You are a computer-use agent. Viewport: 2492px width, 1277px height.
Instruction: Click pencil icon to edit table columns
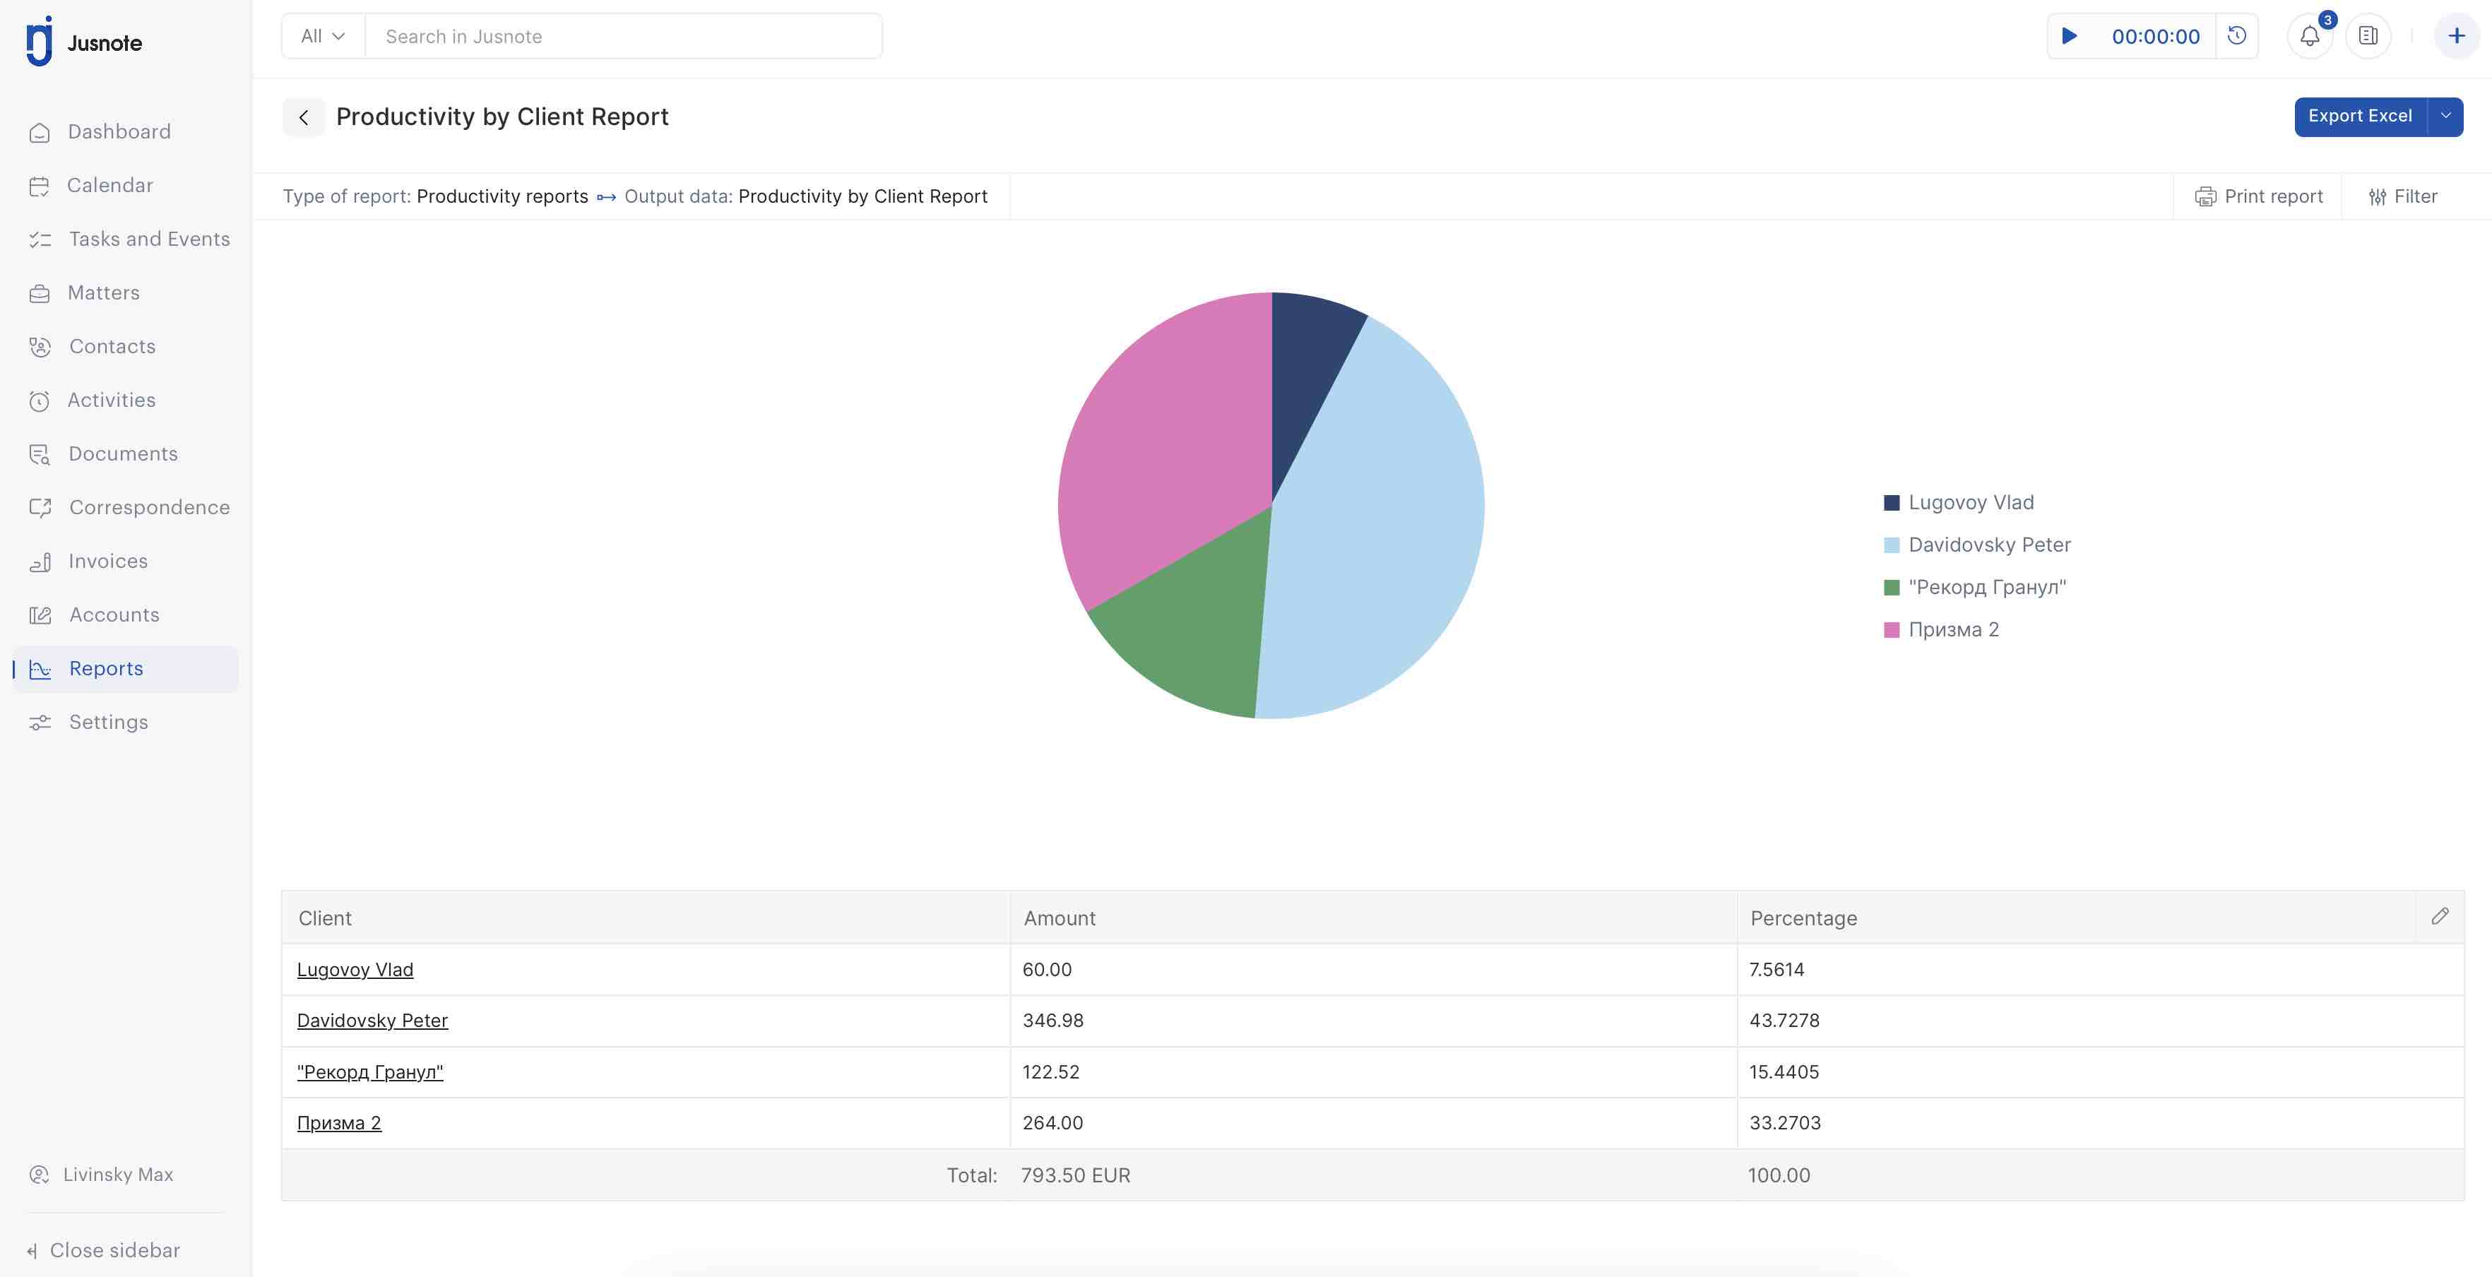[2440, 916]
